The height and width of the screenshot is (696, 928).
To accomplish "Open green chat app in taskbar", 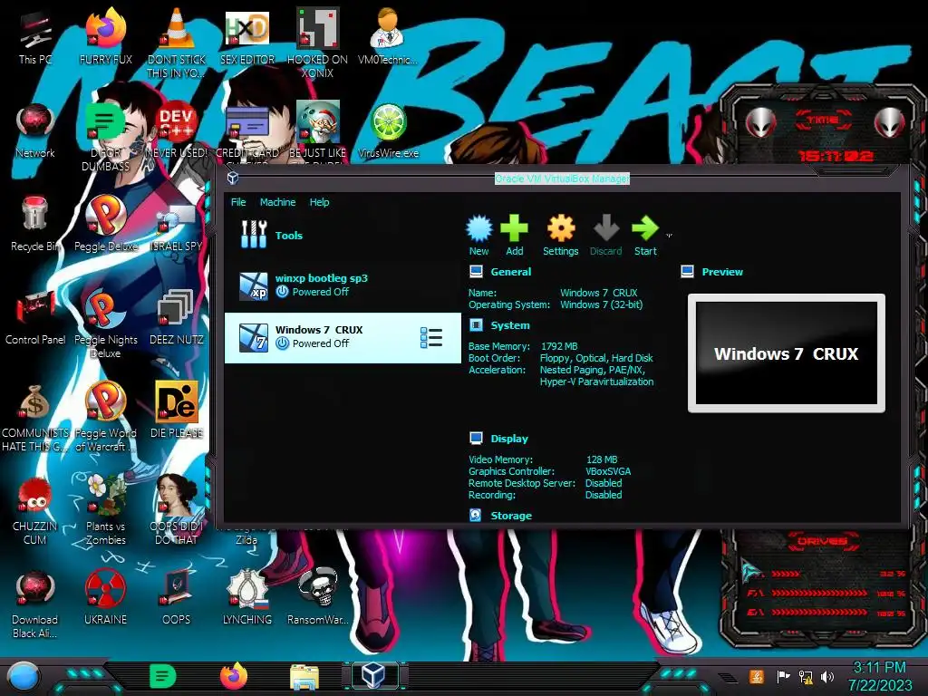I will [162, 676].
